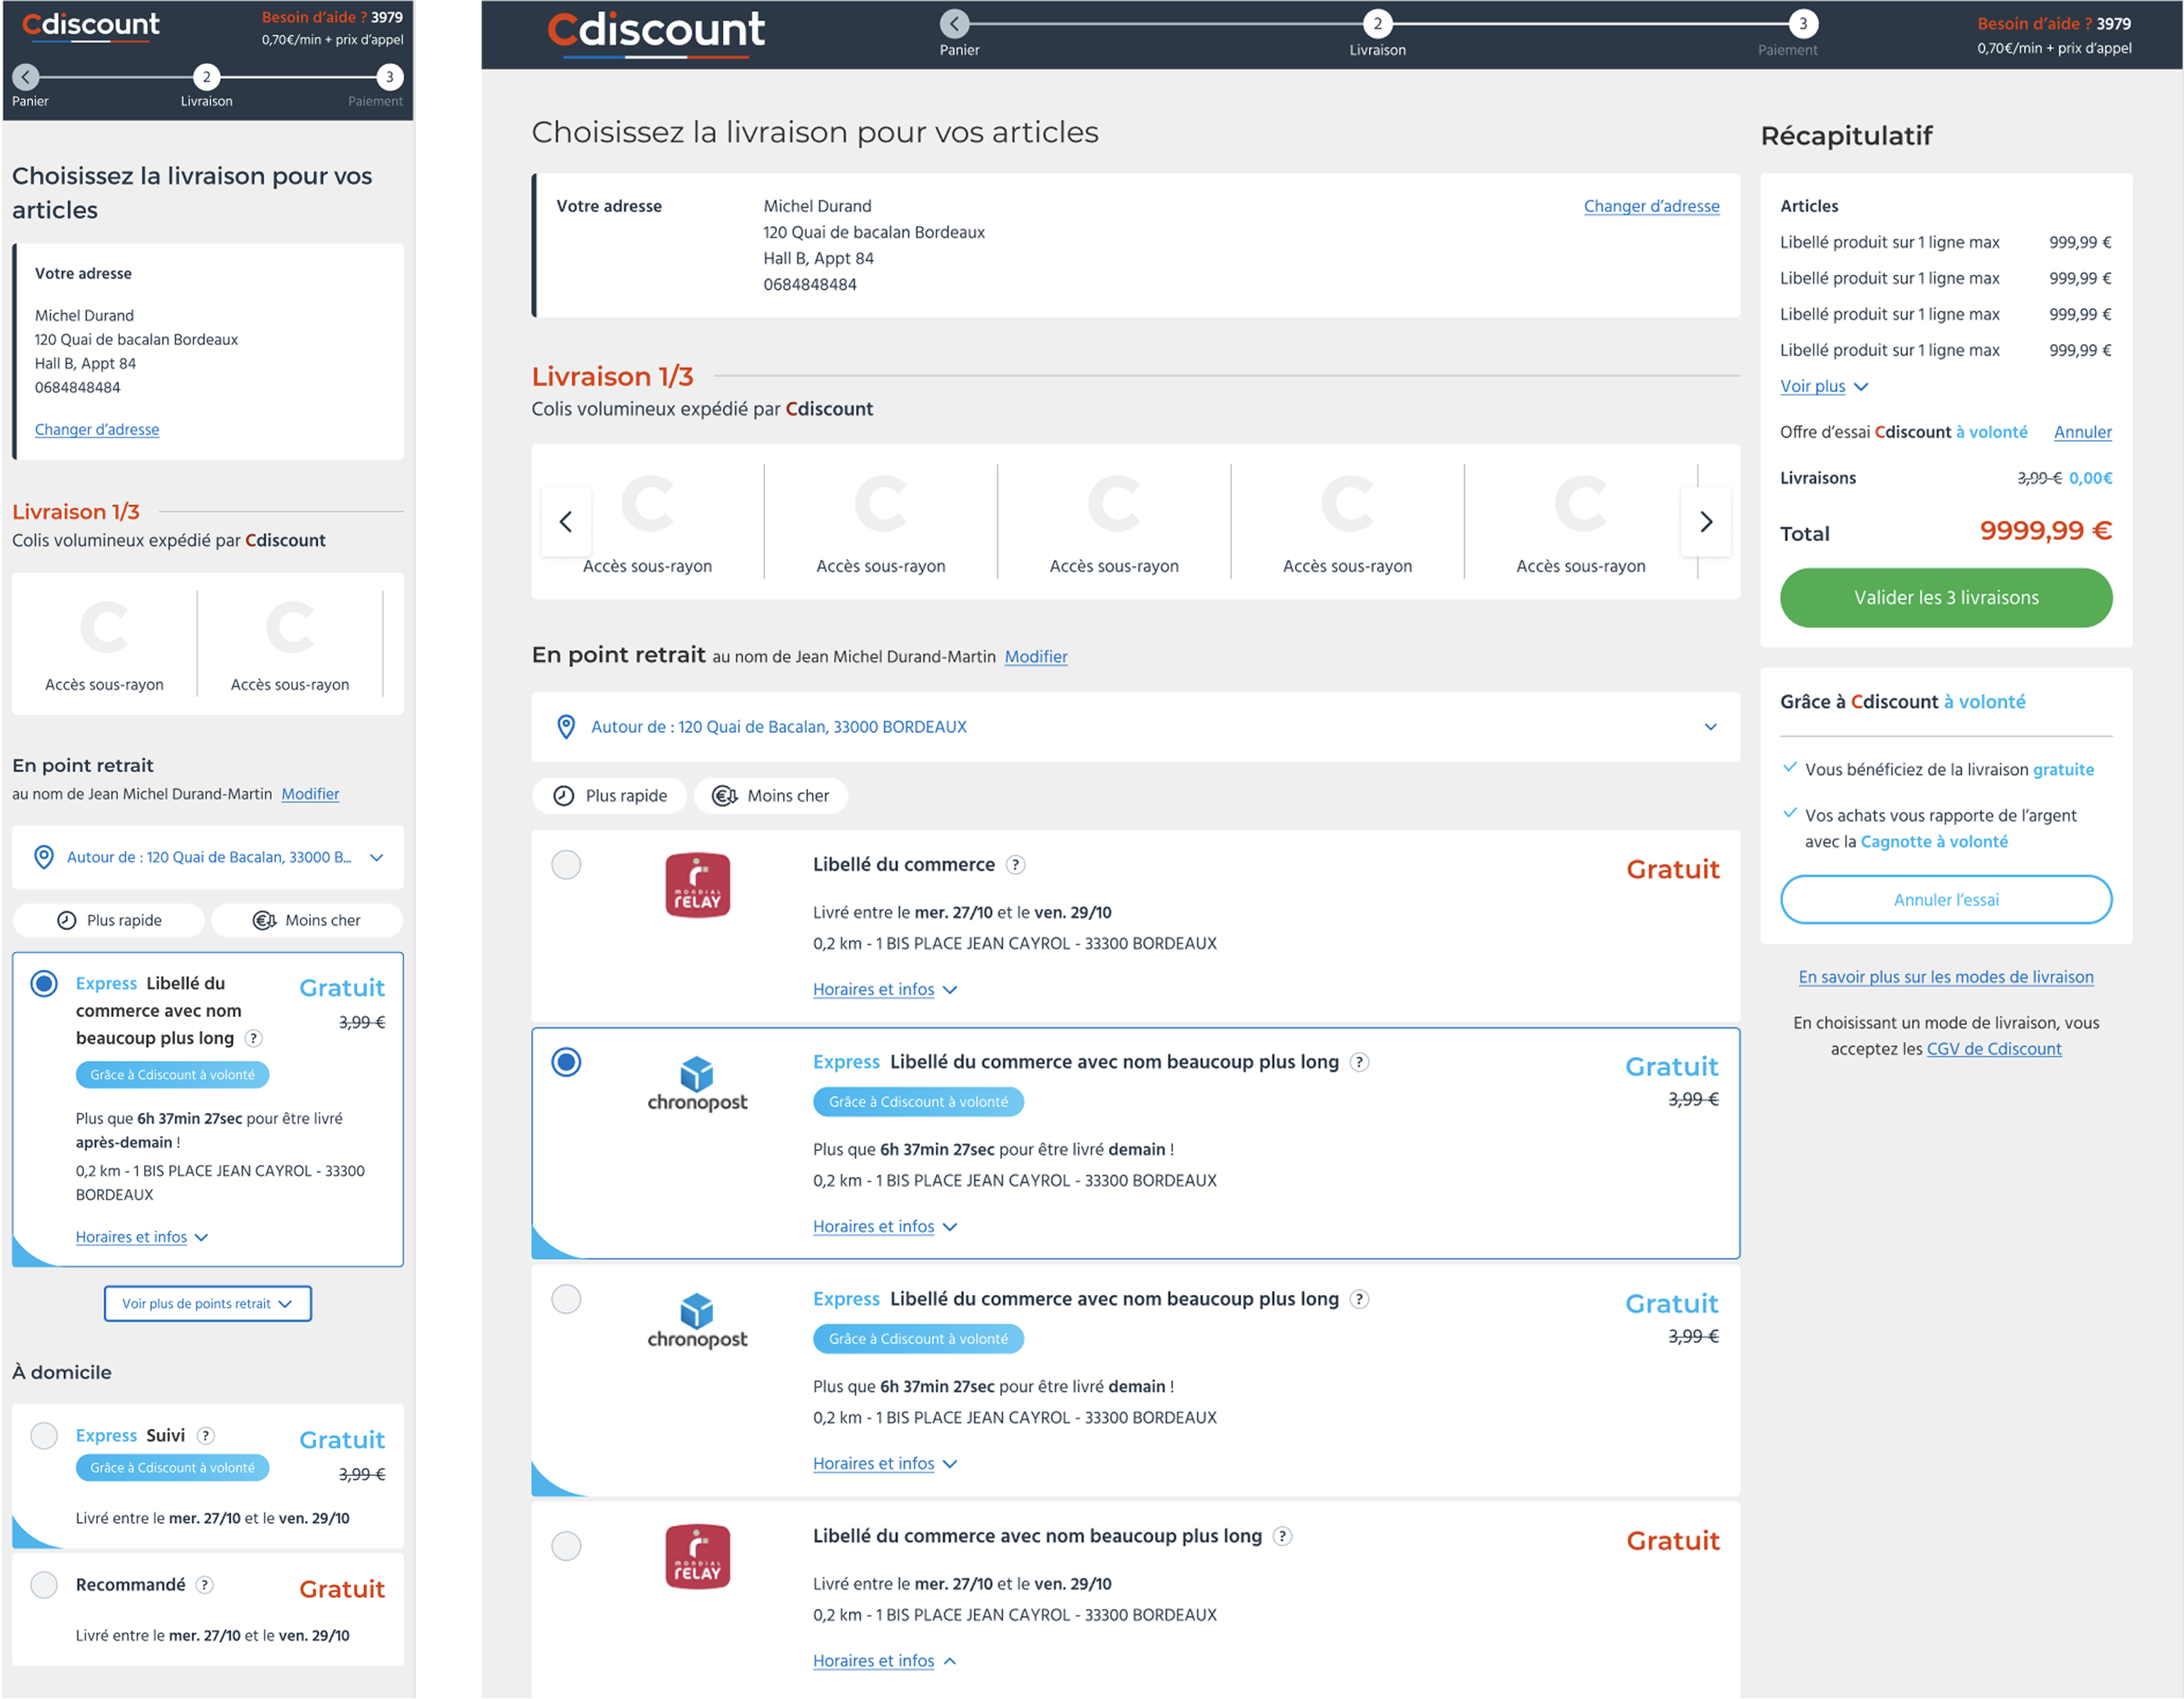Expand 'Horaires et infos' of second Chronopost
The image size is (2184, 1699).
885,1464
